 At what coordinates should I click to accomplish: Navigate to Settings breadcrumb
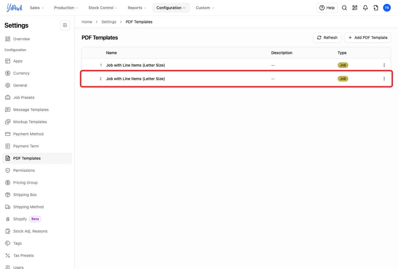click(109, 22)
